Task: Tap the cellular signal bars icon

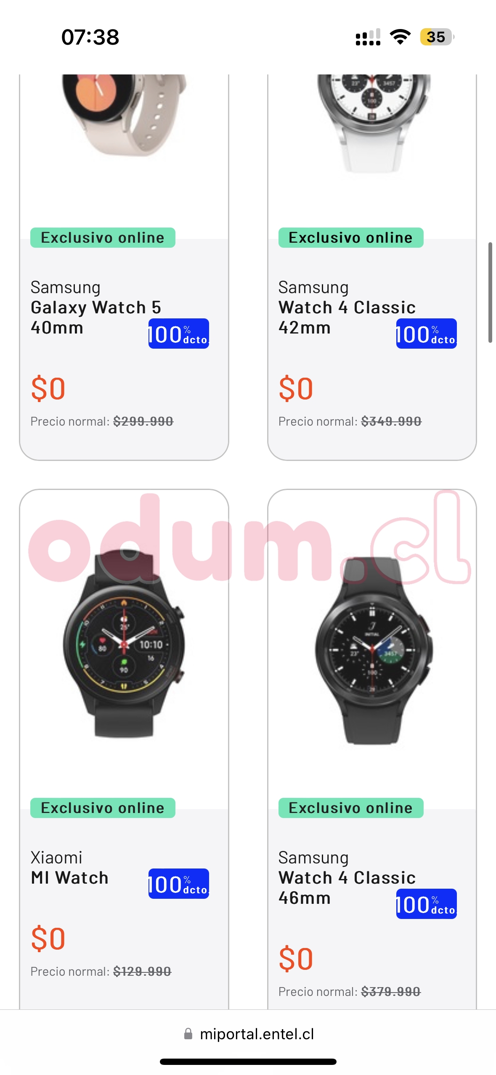Action: pyautogui.click(x=368, y=37)
